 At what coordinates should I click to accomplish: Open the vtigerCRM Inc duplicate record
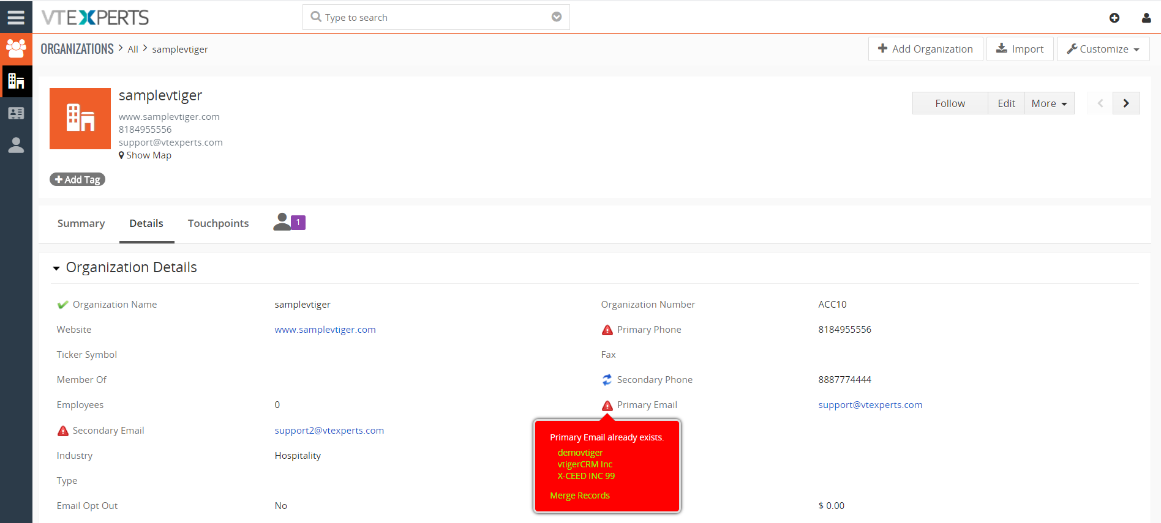coord(585,464)
